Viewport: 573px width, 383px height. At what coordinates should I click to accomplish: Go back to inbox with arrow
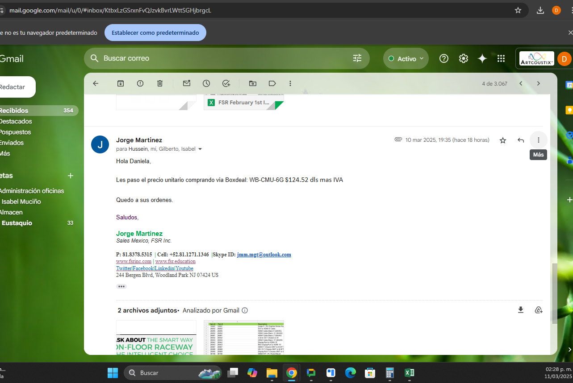click(x=95, y=83)
